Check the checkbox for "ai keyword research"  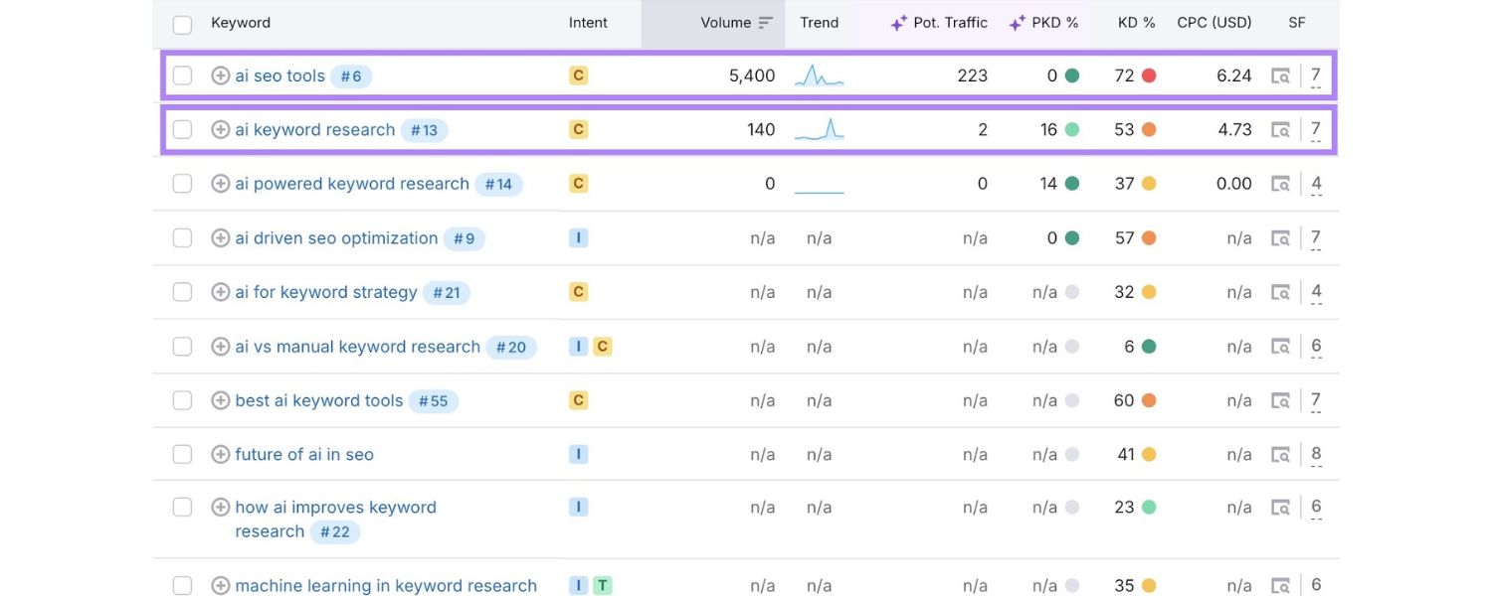182,128
